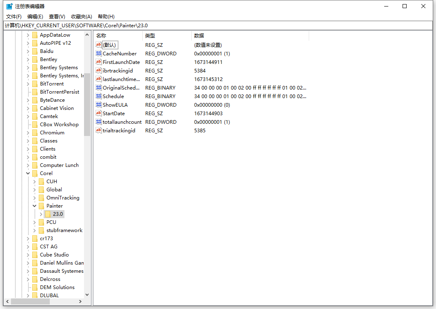Select the FirstLaunchDate string value icon
This screenshot has height=309, width=436.
point(98,62)
